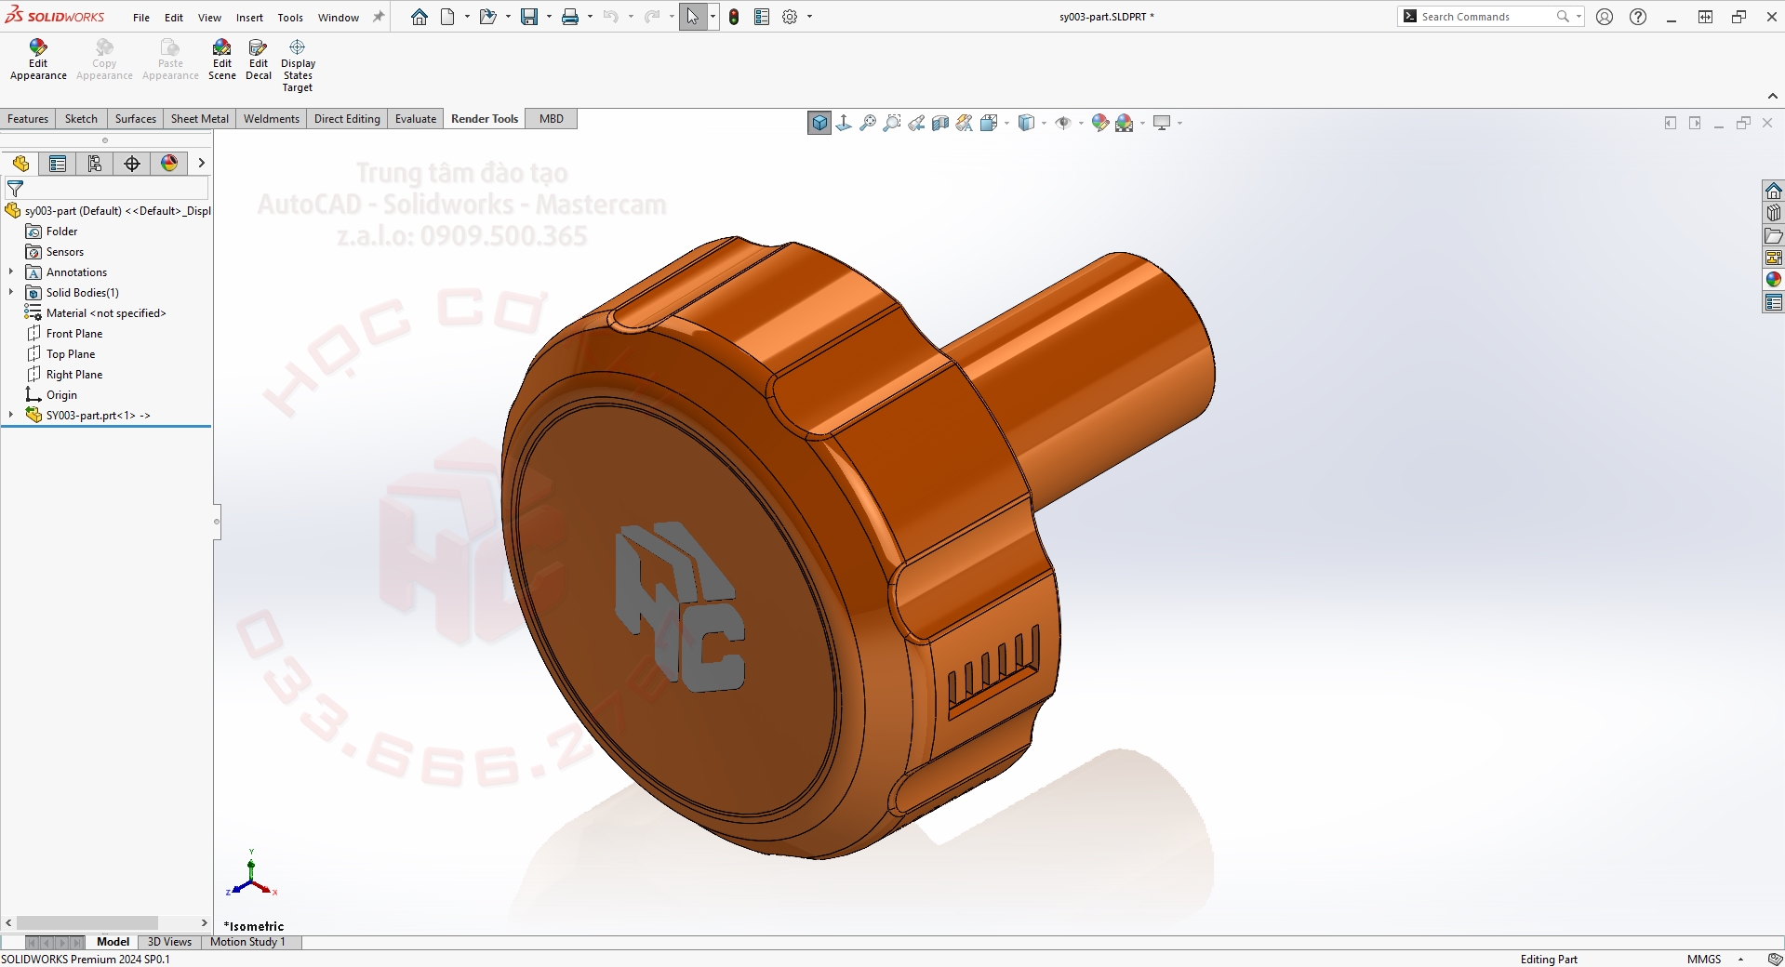Open Design Library task pane tab

(1773, 213)
